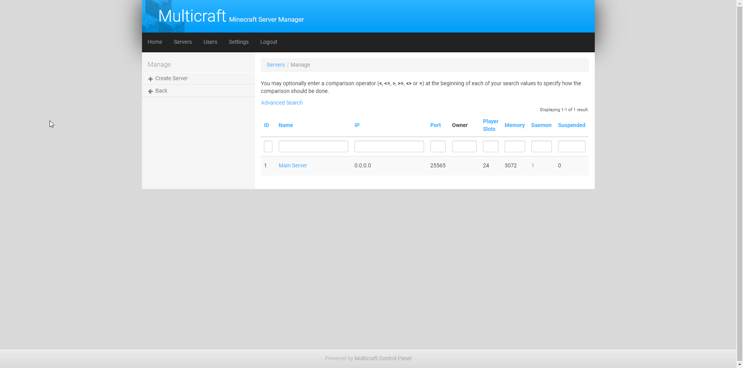Click the Multicraft logo title
The height and width of the screenshot is (368, 743).
pyautogui.click(x=192, y=16)
